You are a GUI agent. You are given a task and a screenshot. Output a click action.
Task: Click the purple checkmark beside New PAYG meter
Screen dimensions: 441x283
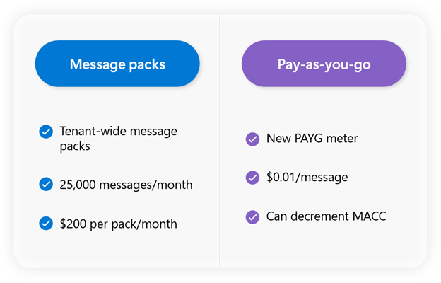252,139
